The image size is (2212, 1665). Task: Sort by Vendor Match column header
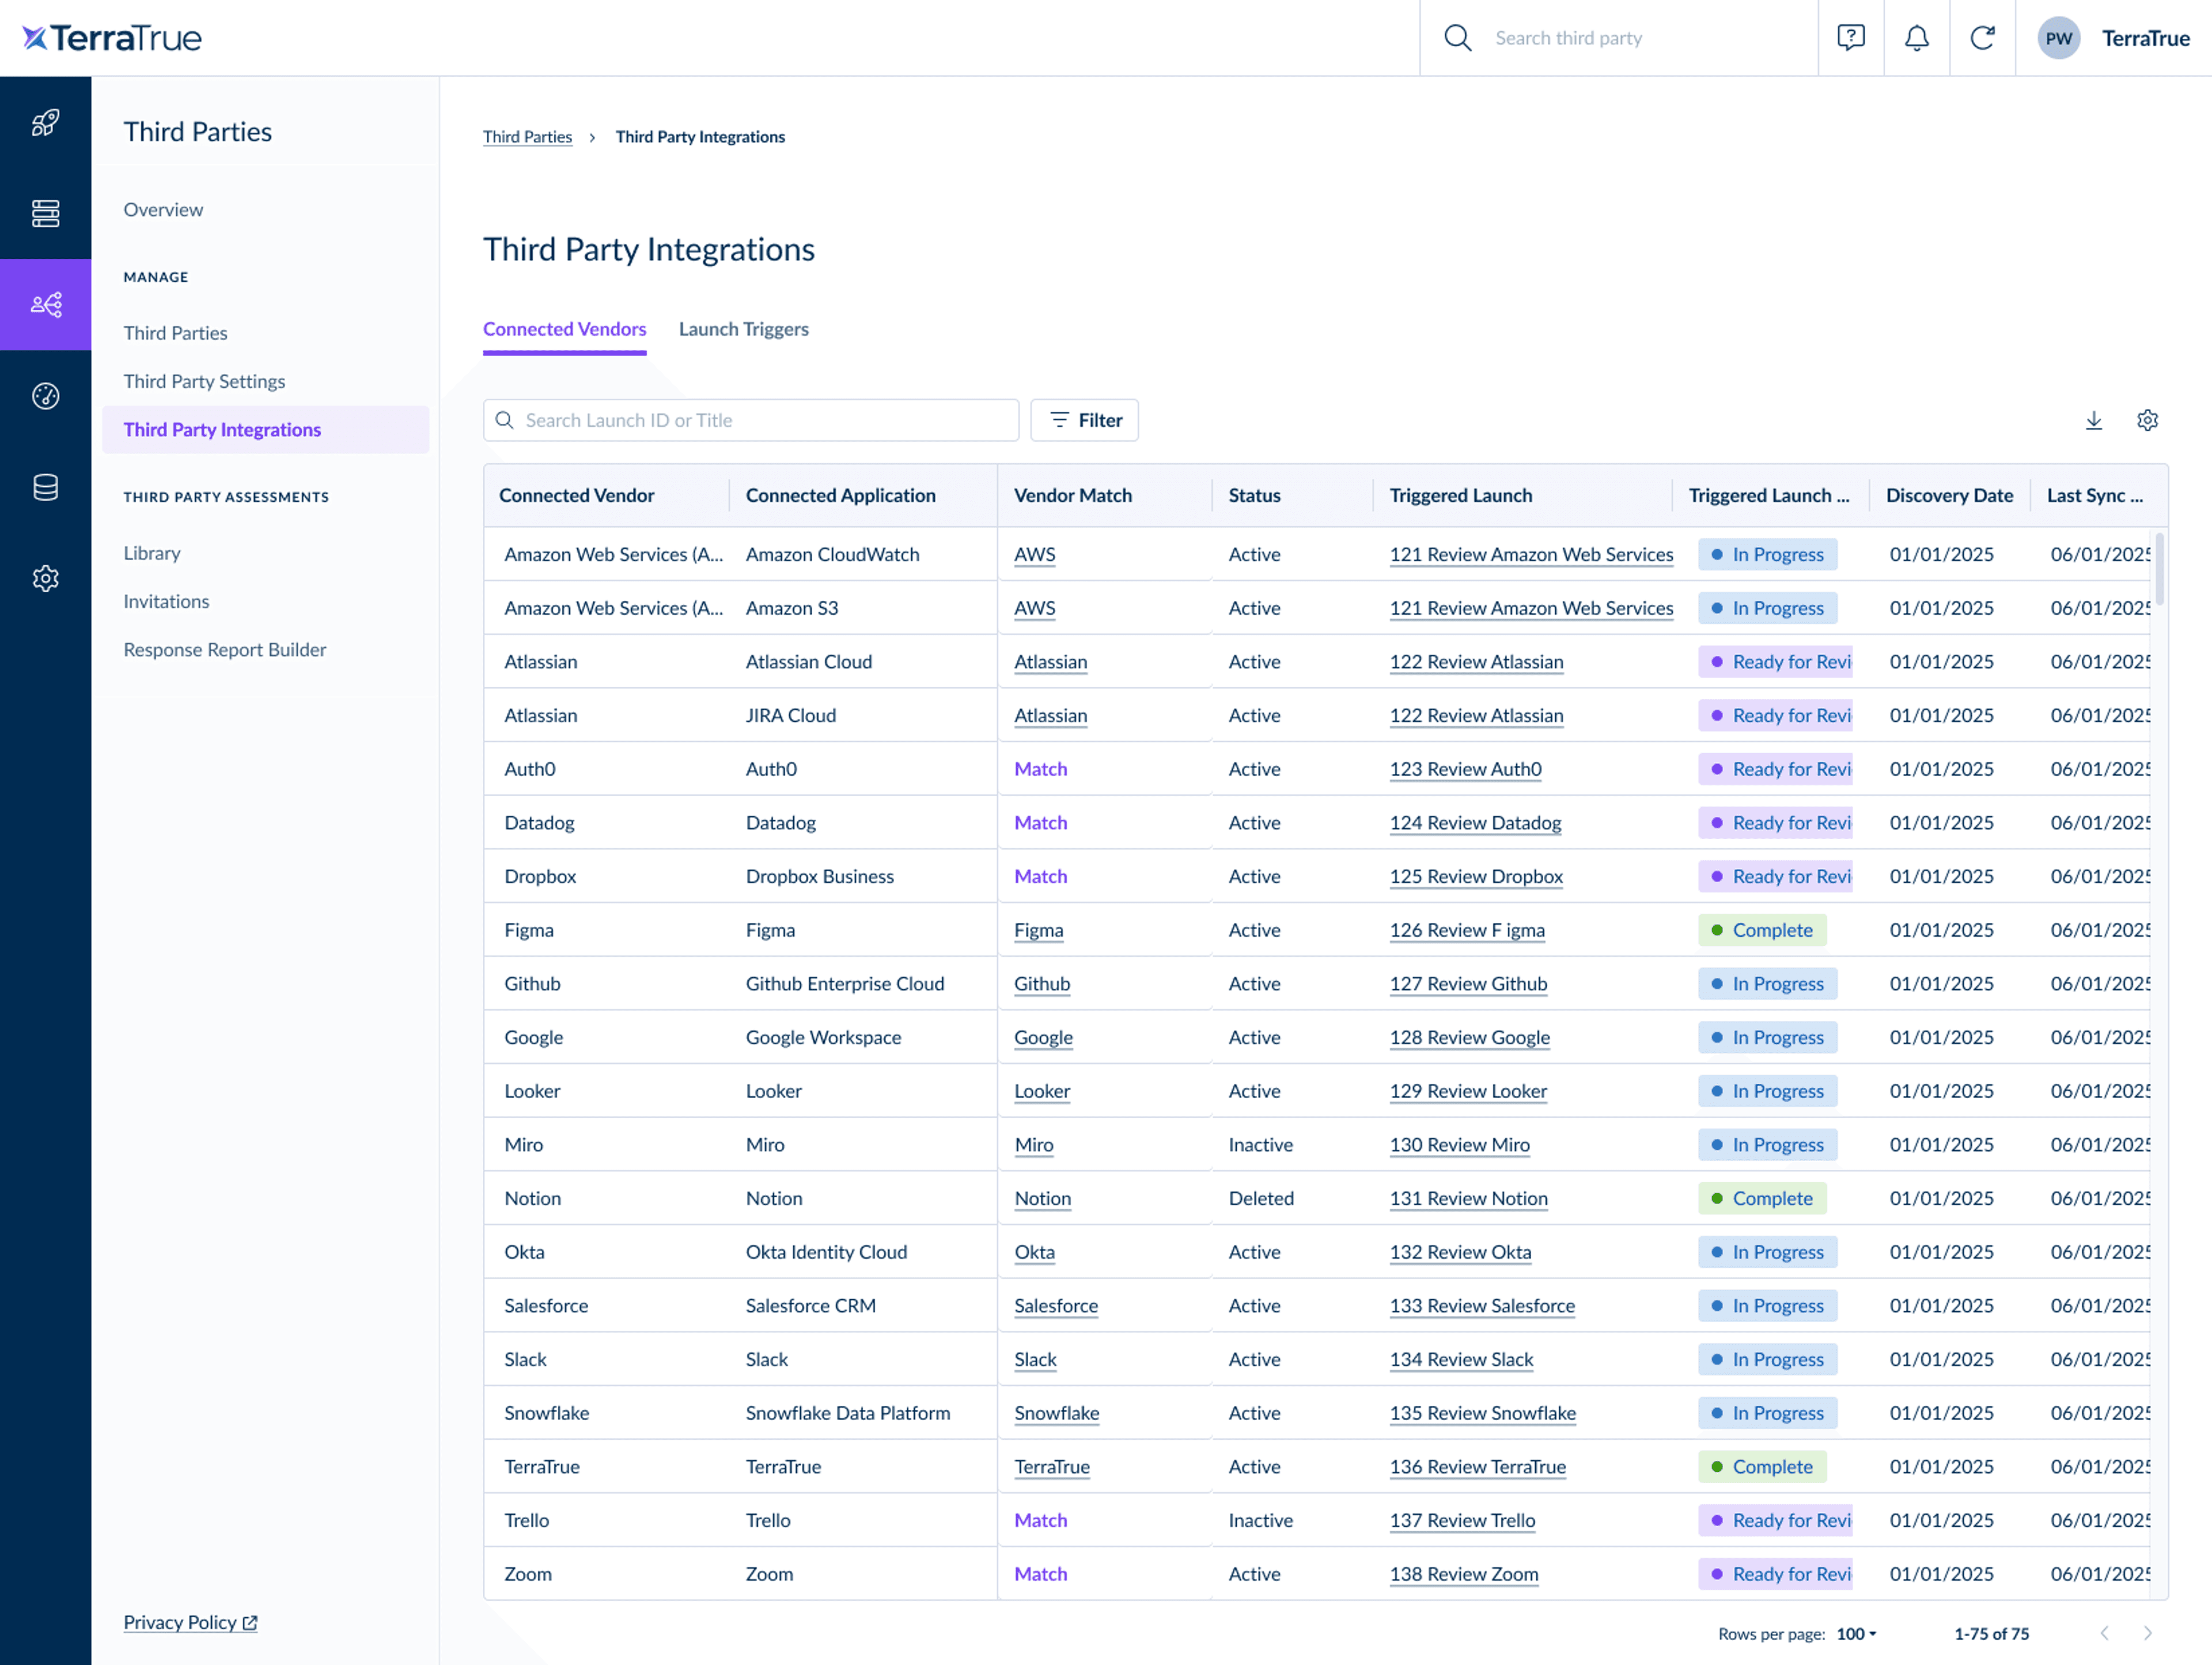click(x=1072, y=495)
